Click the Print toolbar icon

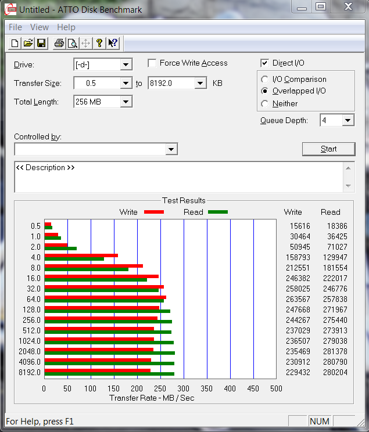pyautogui.click(x=59, y=43)
